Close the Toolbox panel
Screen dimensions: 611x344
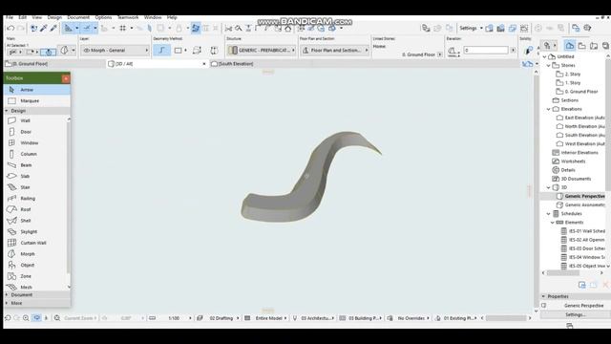point(66,78)
